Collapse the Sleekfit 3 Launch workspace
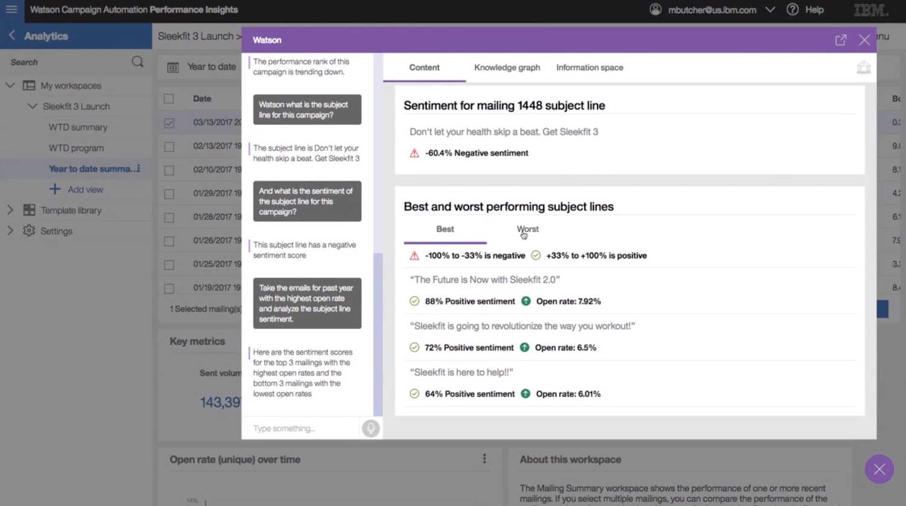 (x=33, y=106)
